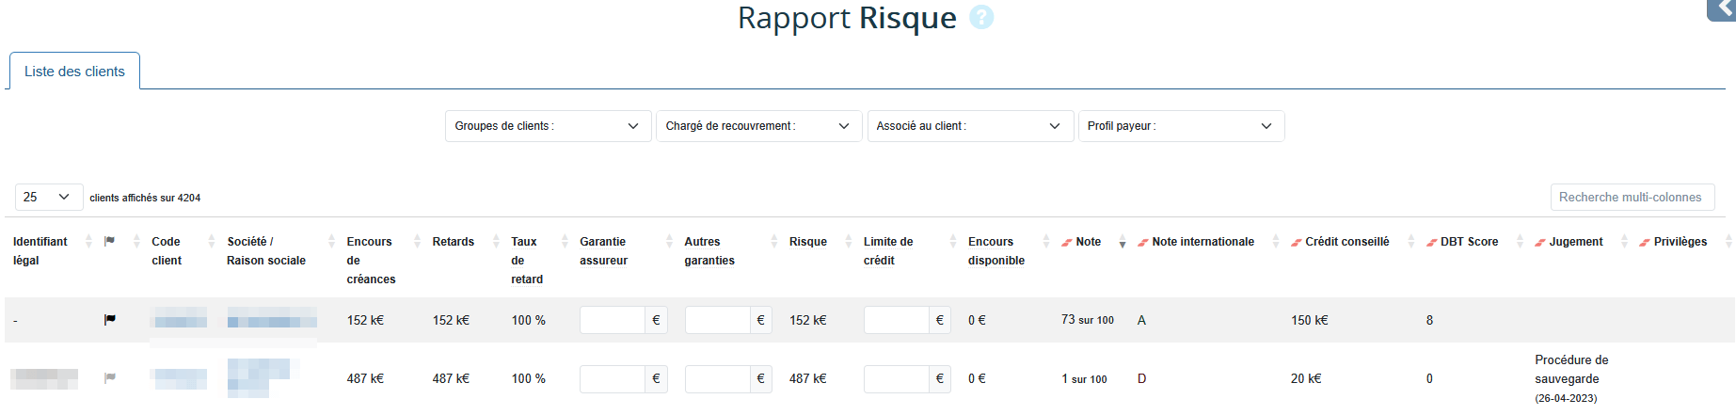Sort by the Encours de créances column
The image size is (1736, 415).
(371, 260)
